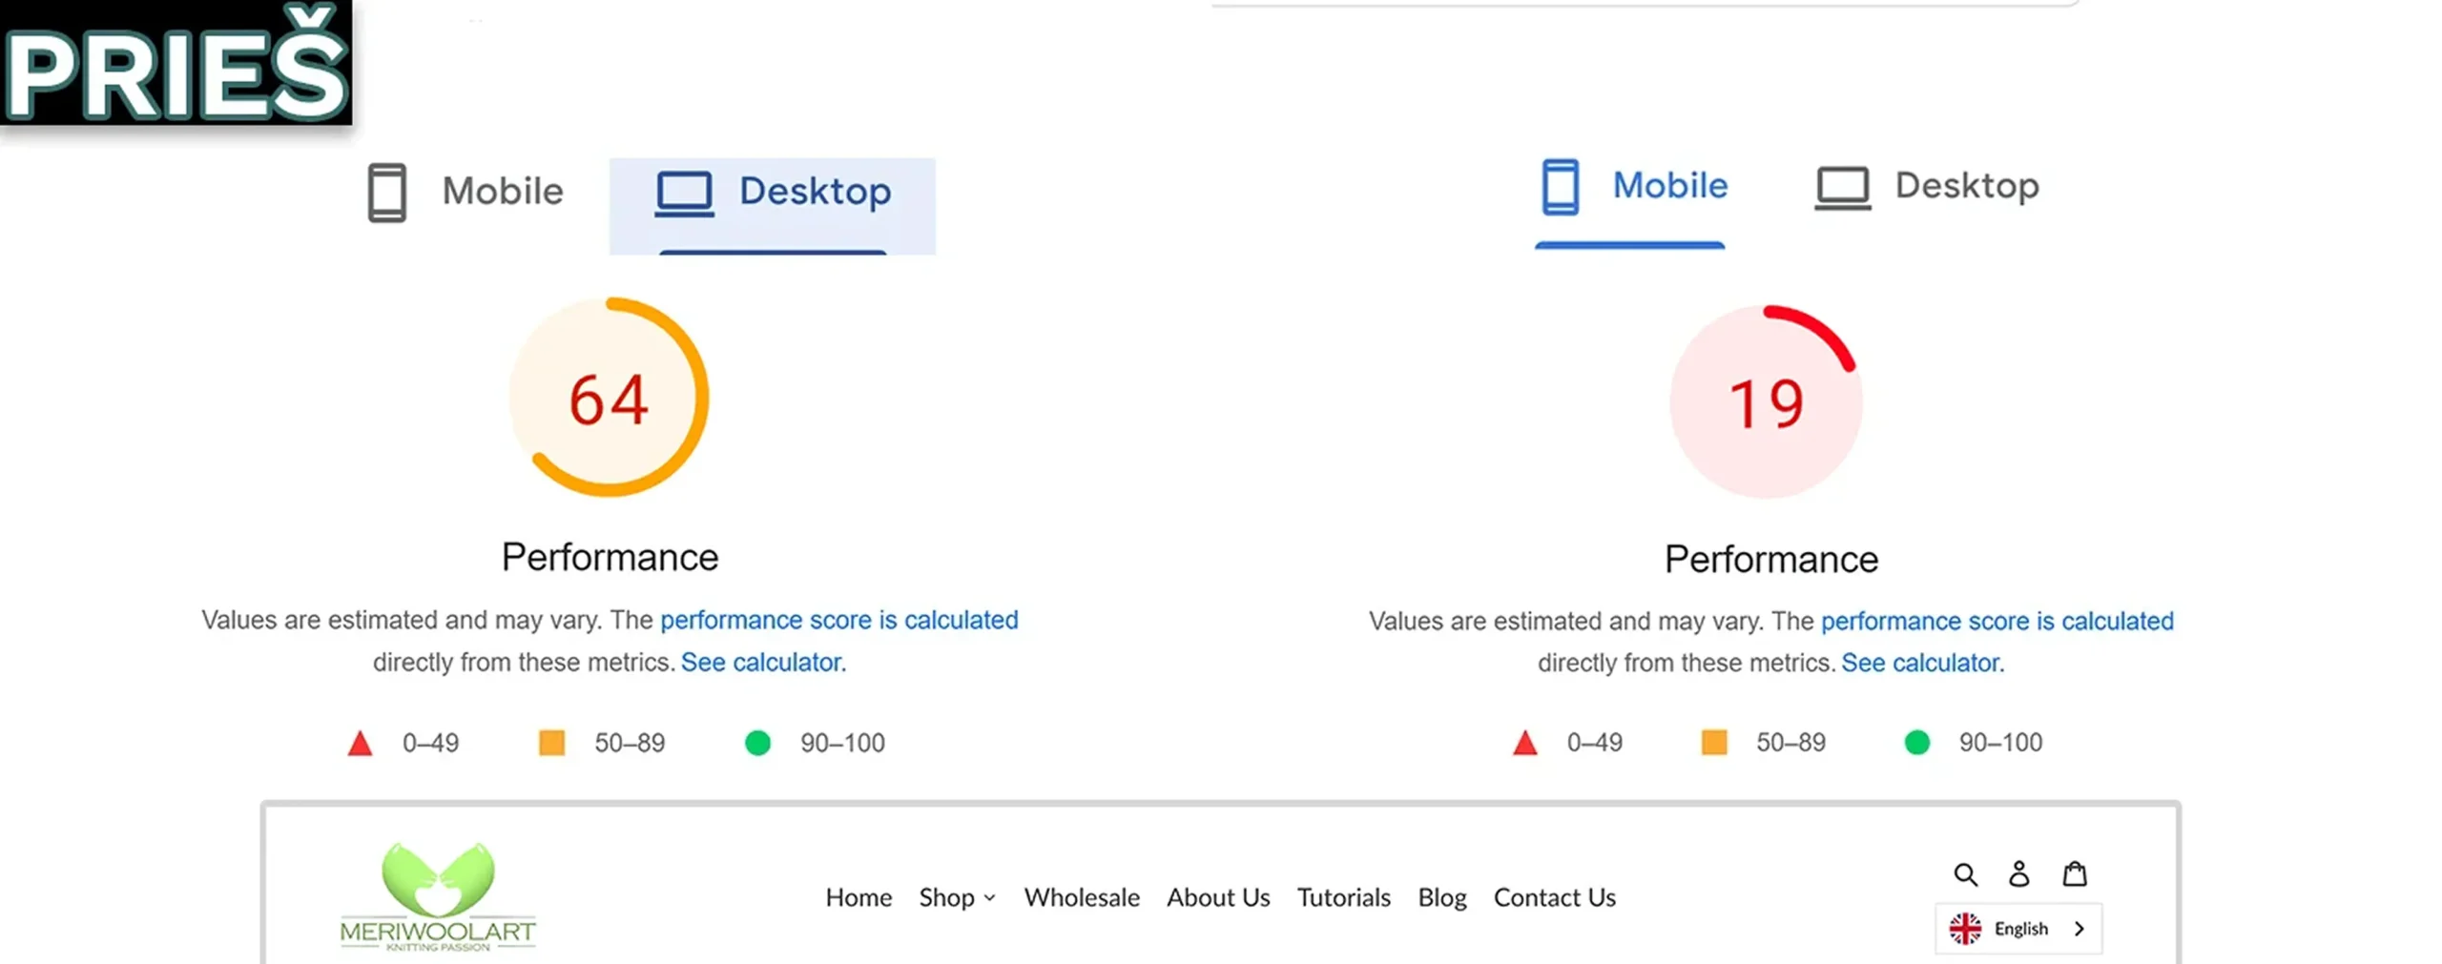
Task: Open the shopping bag cart icon
Action: 2075,873
